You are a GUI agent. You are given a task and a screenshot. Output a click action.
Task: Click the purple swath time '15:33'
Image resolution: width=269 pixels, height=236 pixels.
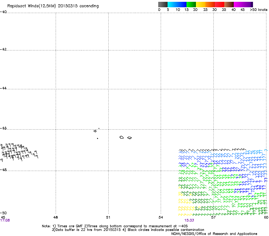tap(189, 220)
